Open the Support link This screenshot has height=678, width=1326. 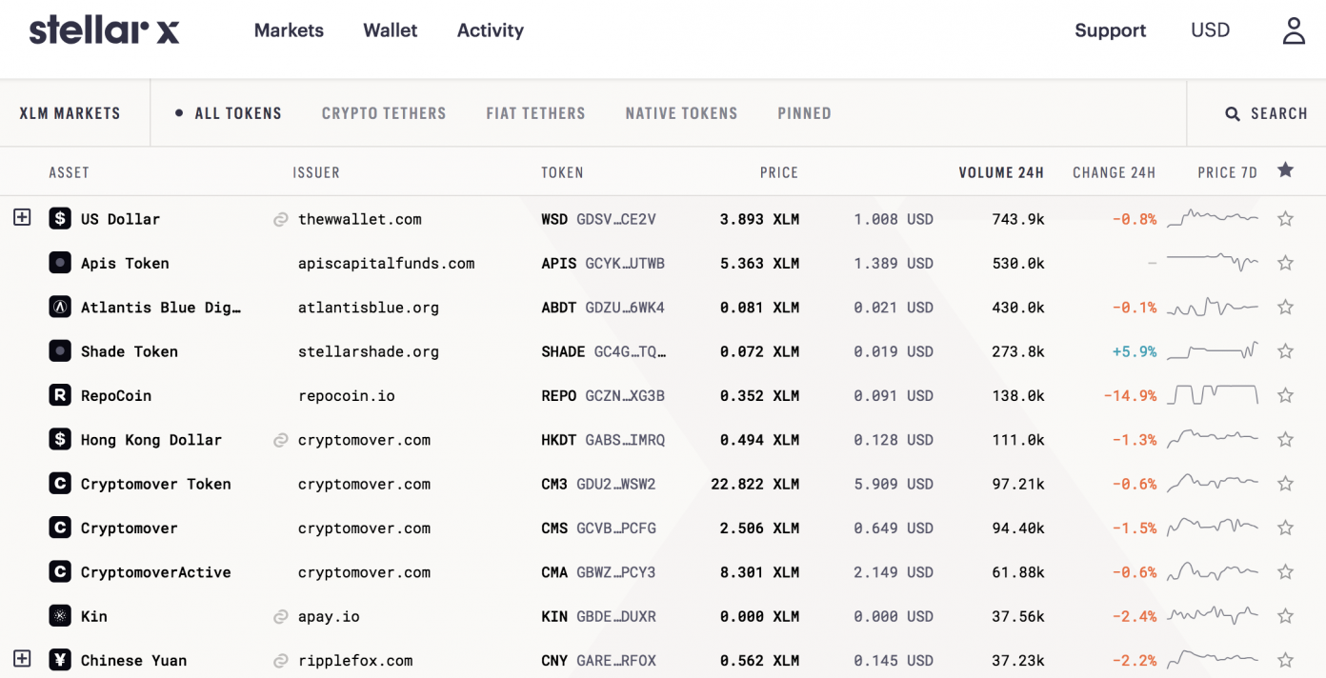[1111, 30]
